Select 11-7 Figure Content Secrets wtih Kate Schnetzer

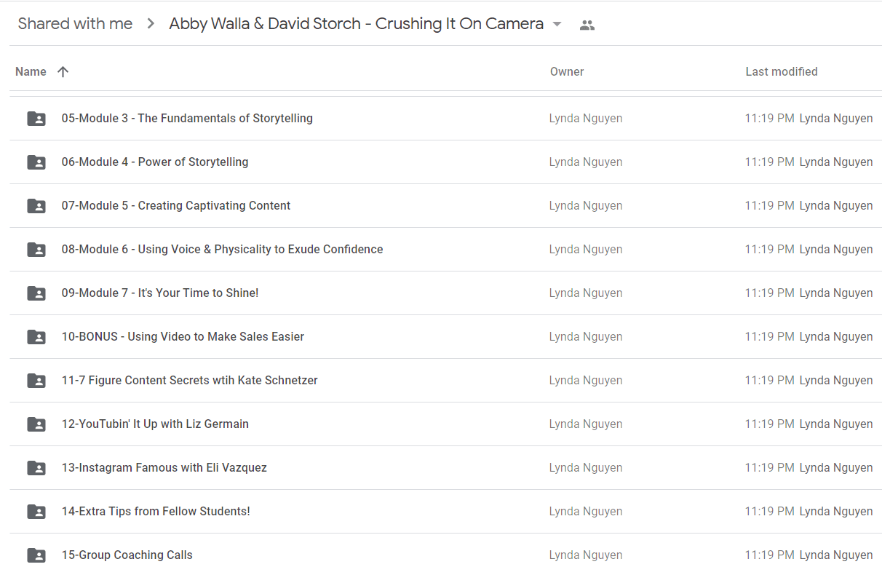tap(190, 380)
